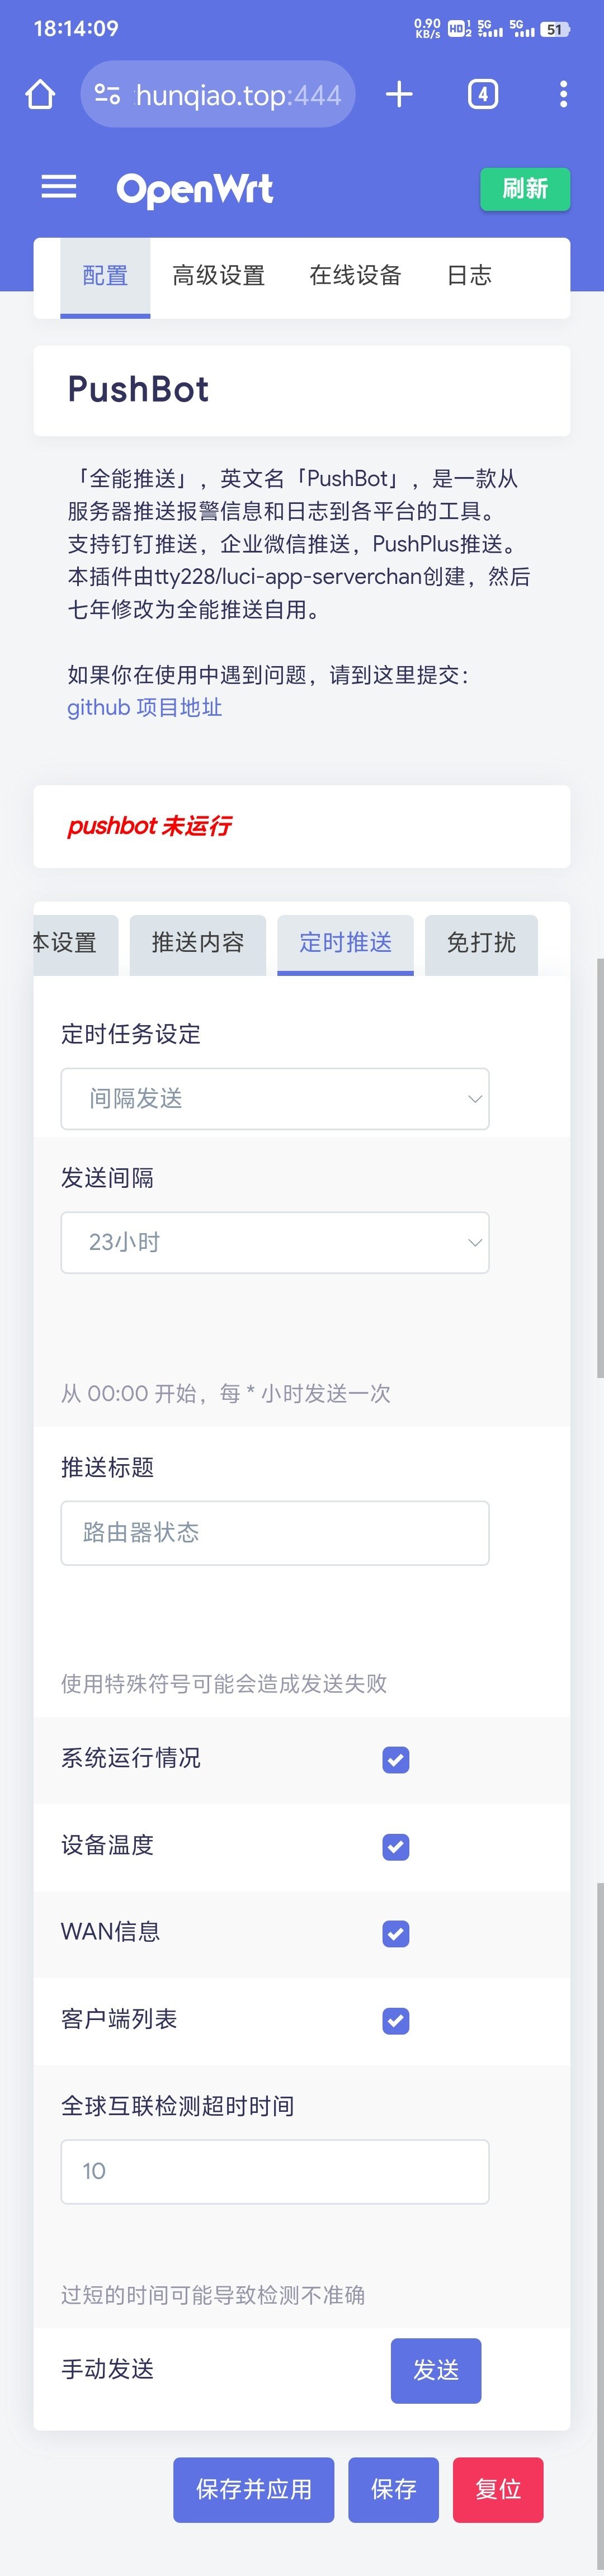Open the OpenWrt hamburger menu
The width and height of the screenshot is (604, 2576).
coord(59,188)
